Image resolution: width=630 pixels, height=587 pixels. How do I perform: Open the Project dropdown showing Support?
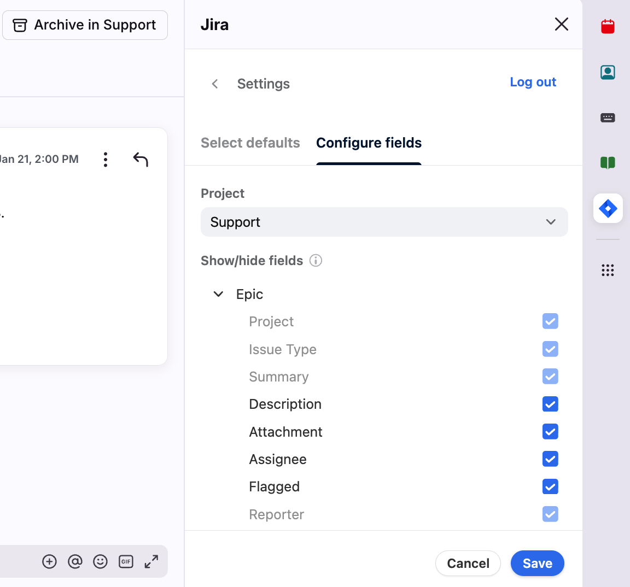[x=384, y=222]
